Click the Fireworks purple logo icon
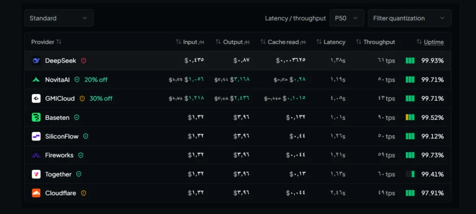This screenshot has width=476, height=214. (36, 155)
